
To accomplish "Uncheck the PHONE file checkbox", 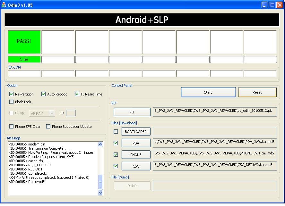I will click(x=116, y=155).
